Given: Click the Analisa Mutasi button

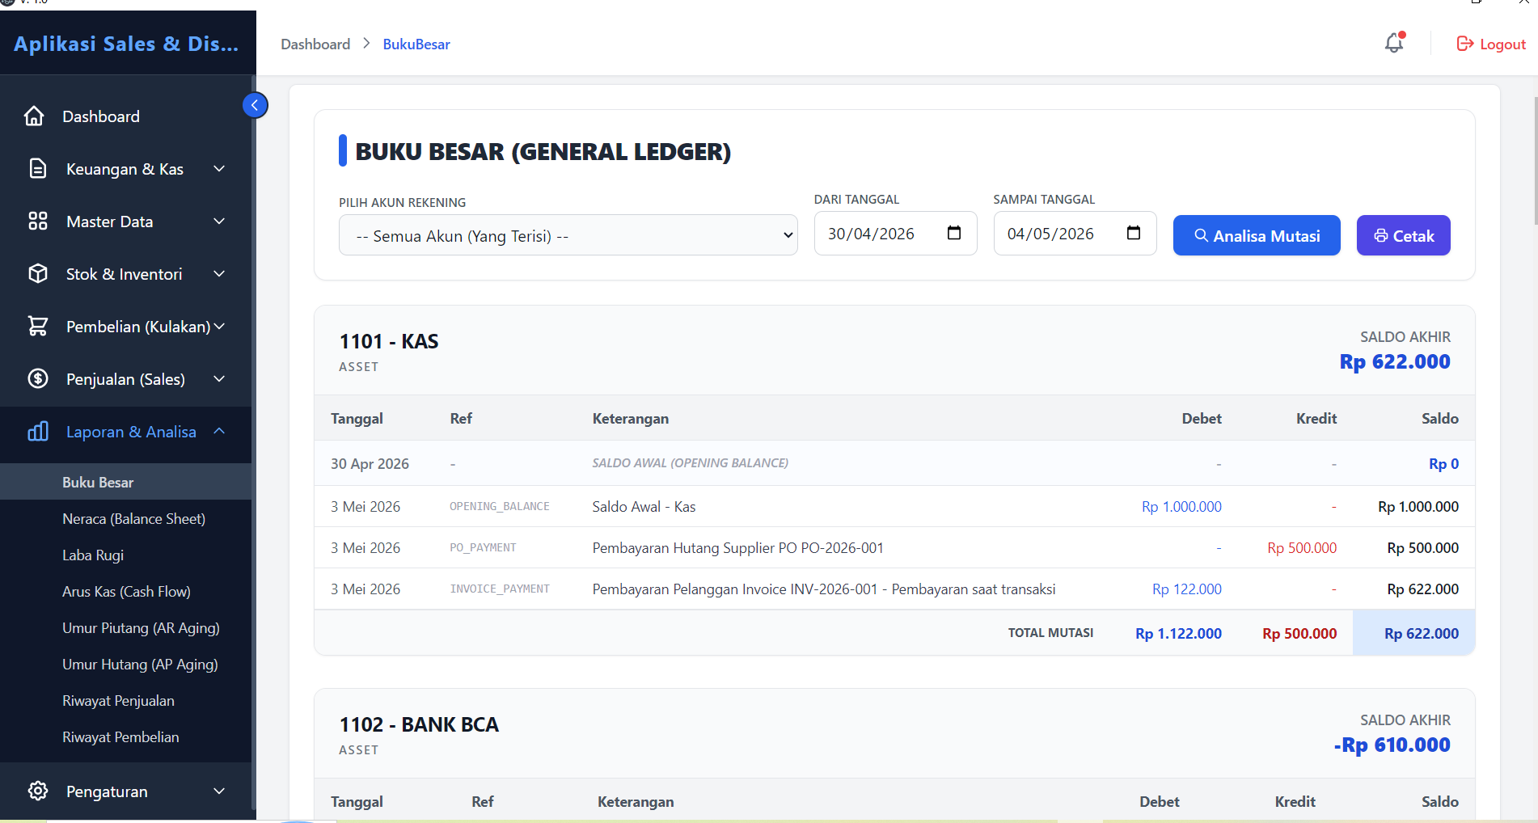Looking at the screenshot, I should coord(1257,235).
